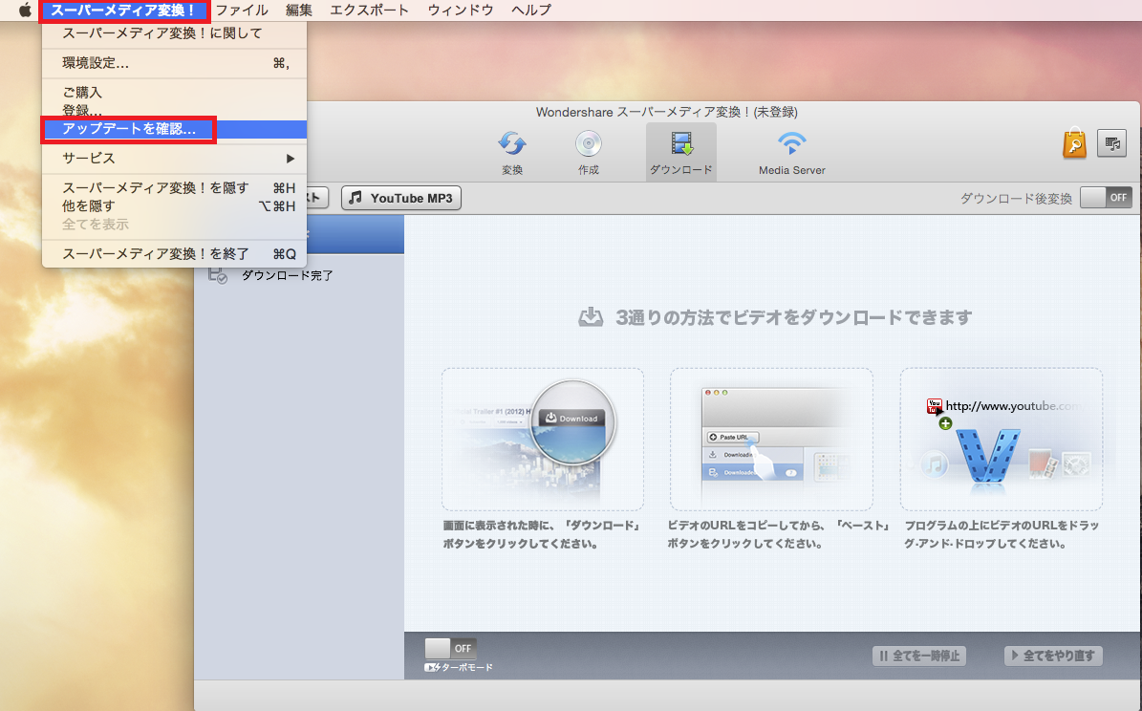1142x711 pixels.
Task: Click the 全てを一時停止 button
Action: 919,656
